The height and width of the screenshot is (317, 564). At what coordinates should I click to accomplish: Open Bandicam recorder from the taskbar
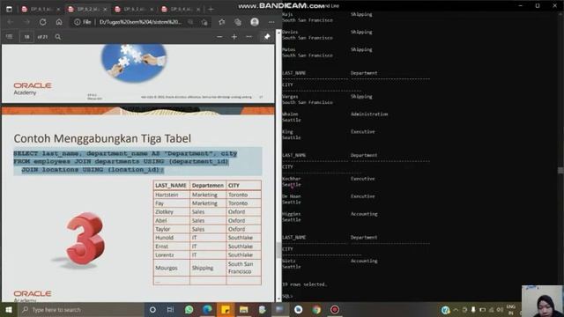tap(335, 309)
